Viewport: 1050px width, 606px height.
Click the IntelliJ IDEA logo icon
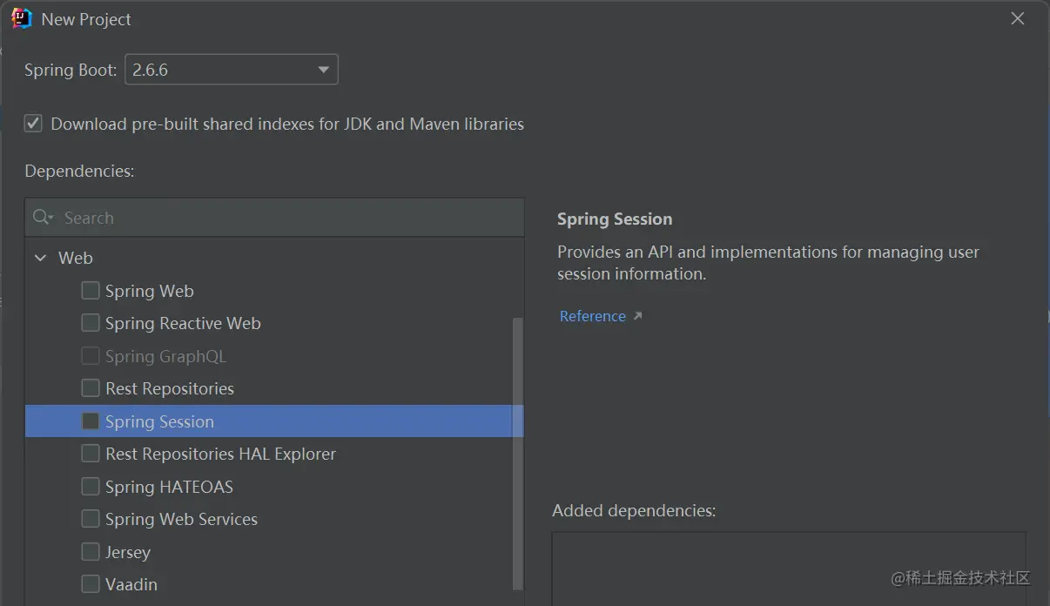(x=22, y=18)
